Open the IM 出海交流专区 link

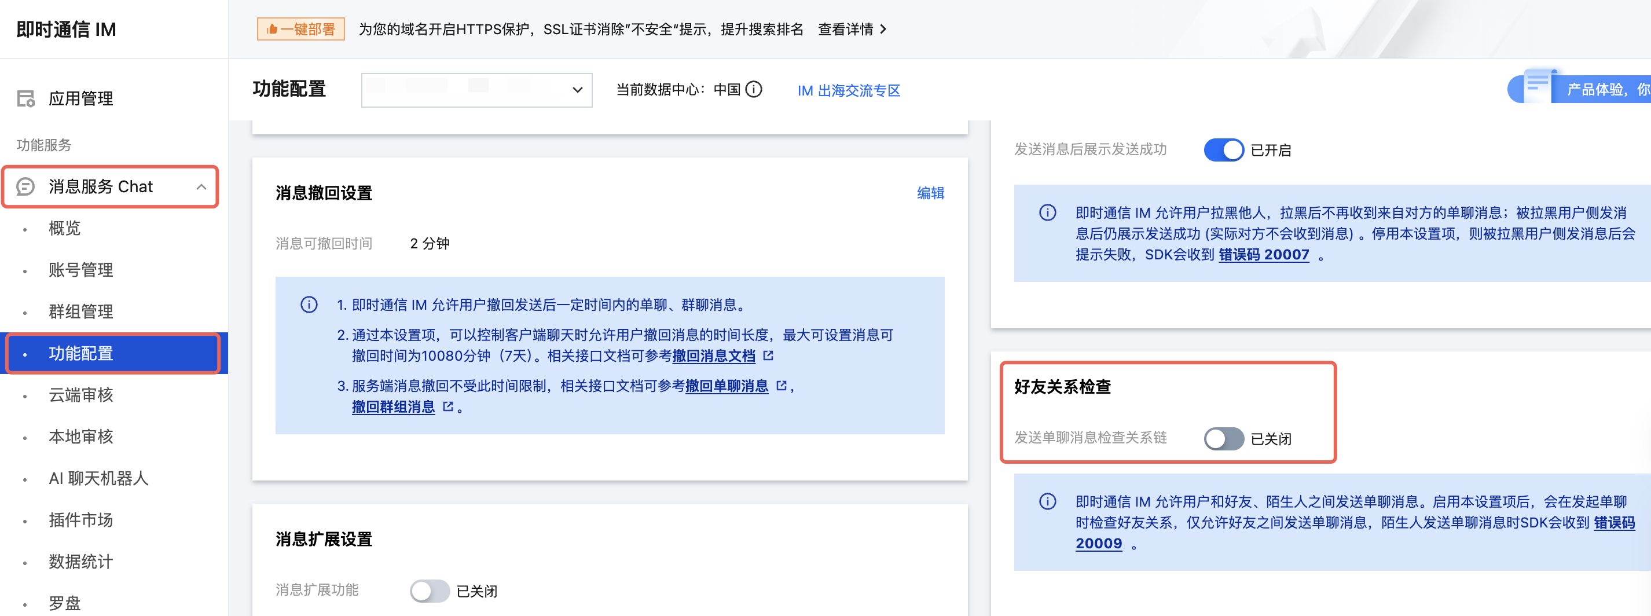(x=849, y=91)
